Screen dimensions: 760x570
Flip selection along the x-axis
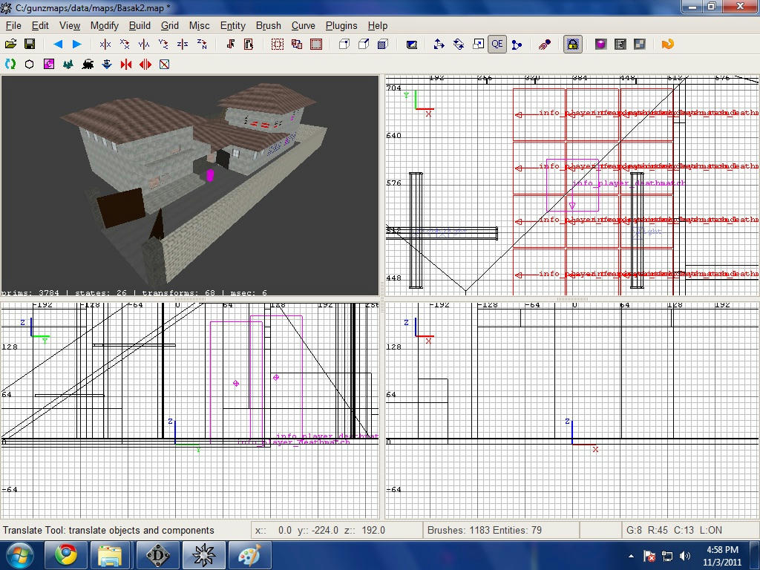coord(105,45)
